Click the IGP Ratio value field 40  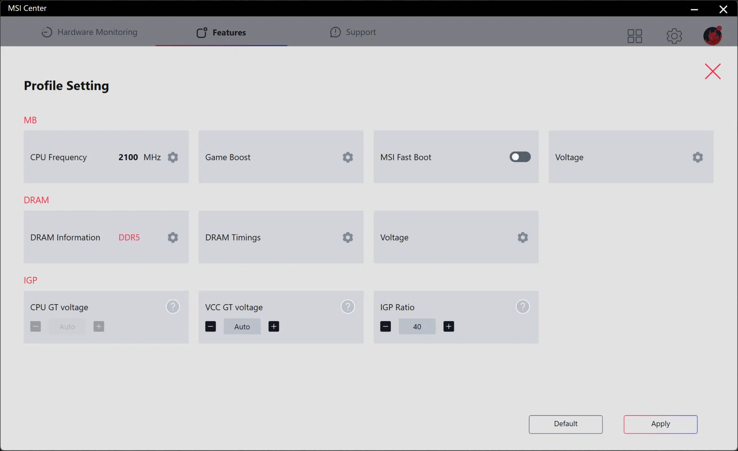(417, 327)
